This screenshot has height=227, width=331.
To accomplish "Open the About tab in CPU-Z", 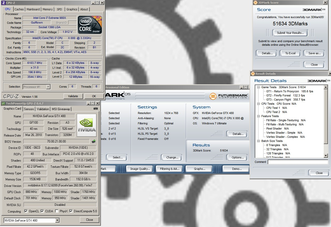I will [84, 9].
